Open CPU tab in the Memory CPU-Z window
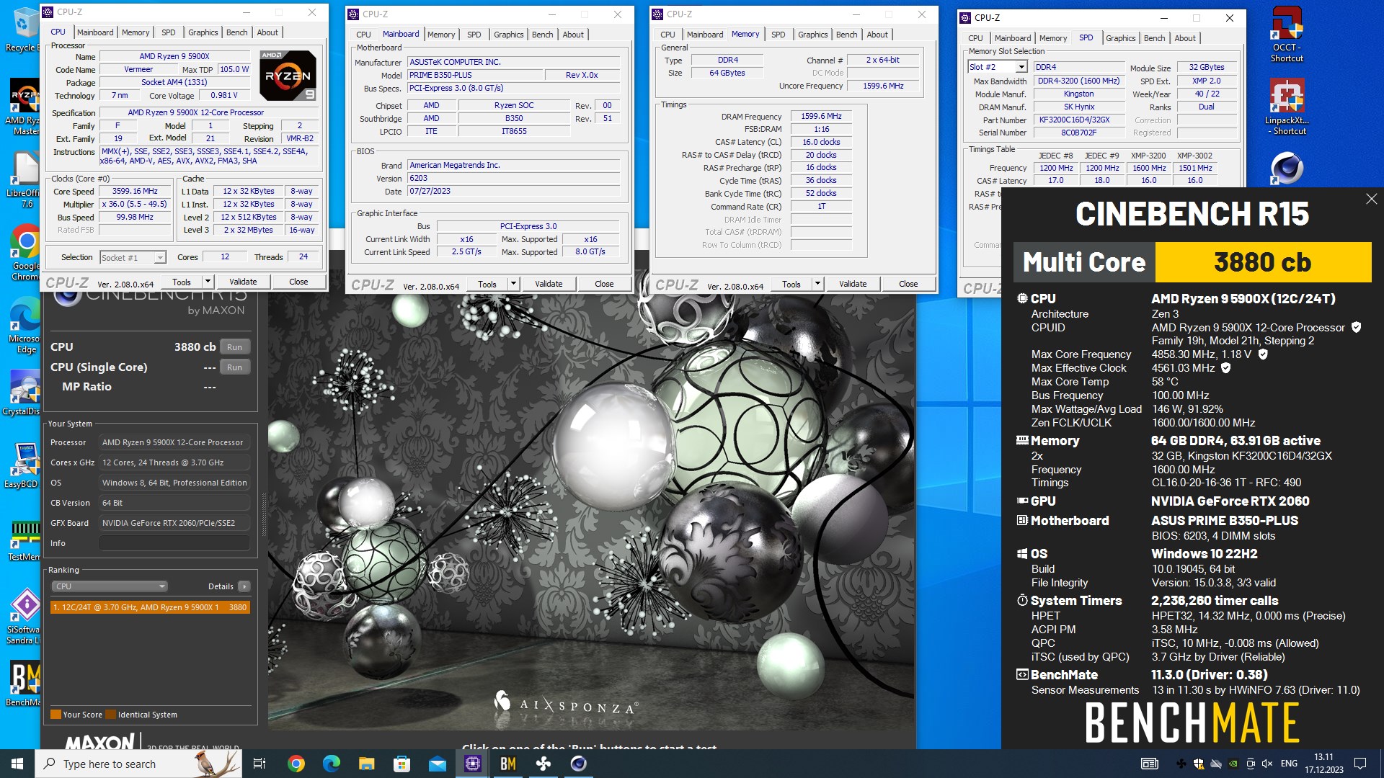The width and height of the screenshot is (1384, 778). coord(667,35)
